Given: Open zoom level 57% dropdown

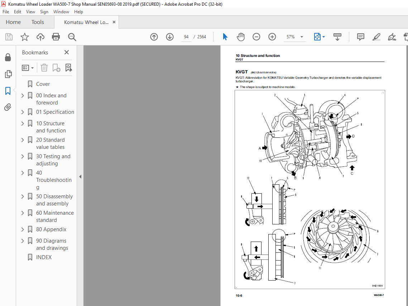Looking at the screenshot, I should click(302, 37).
